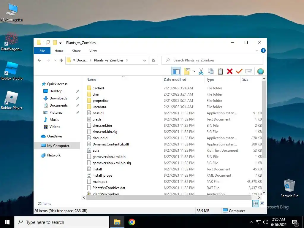Screen dimensions: 304x228
Task: Select Desktop in navigation pane
Action: click(56, 91)
